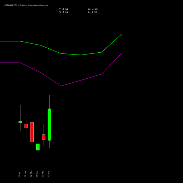Viewport: 183px width, 183px height.
Task: Click the open value 'O: 1.85'
Action: pos(63,12)
